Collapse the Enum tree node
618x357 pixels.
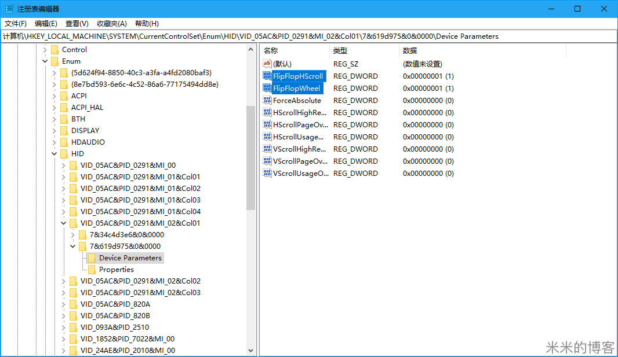tap(45, 61)
